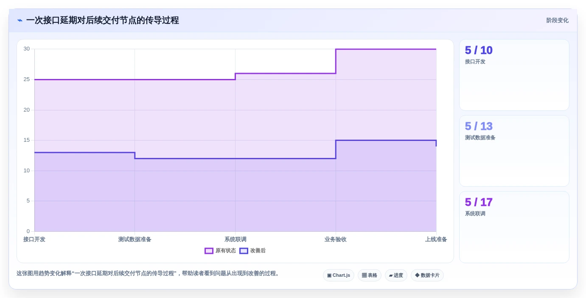Click the y-axis value 15
Viewport: 586px width, 298px height.
(27, 140)
